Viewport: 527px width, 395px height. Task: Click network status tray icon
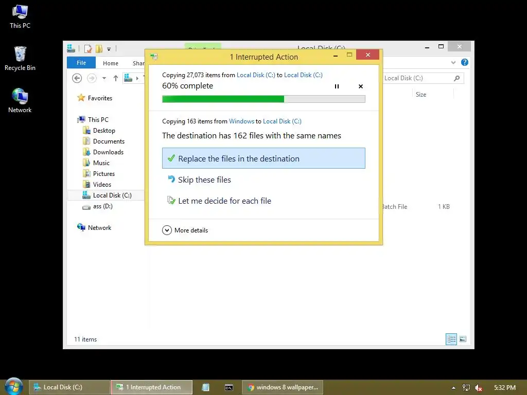[x=466, y=388]
